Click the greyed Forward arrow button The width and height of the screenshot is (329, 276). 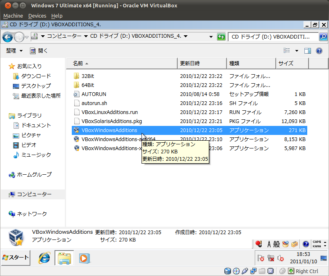pos(19,37)
